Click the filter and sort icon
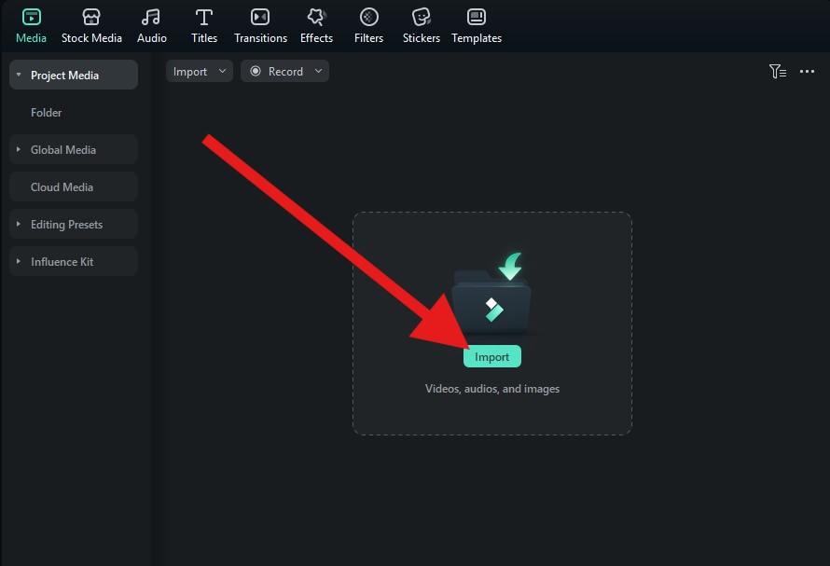This screenshot has width=830, height=566. point(778,71)
